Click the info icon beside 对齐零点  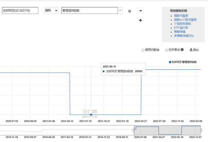(x=182, y=50)
